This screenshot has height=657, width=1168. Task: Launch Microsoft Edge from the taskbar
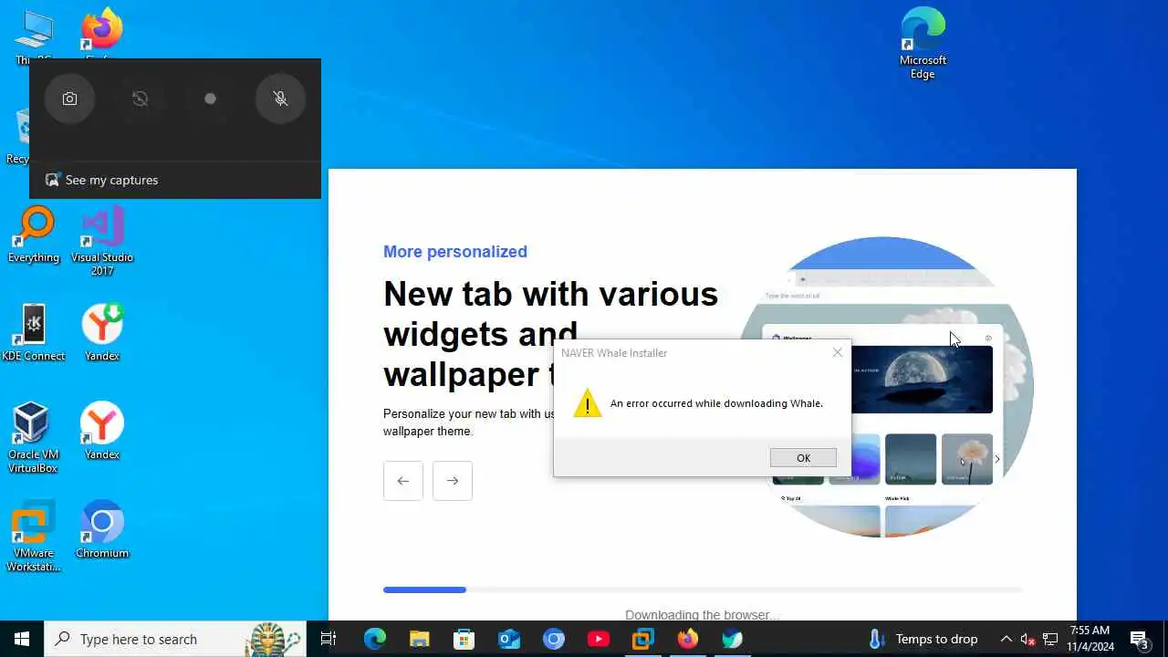click(x=375, y=639)
